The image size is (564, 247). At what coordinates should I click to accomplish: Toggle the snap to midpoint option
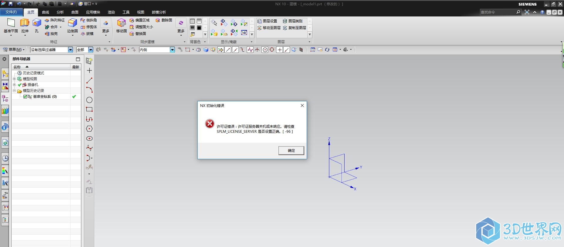235,50
